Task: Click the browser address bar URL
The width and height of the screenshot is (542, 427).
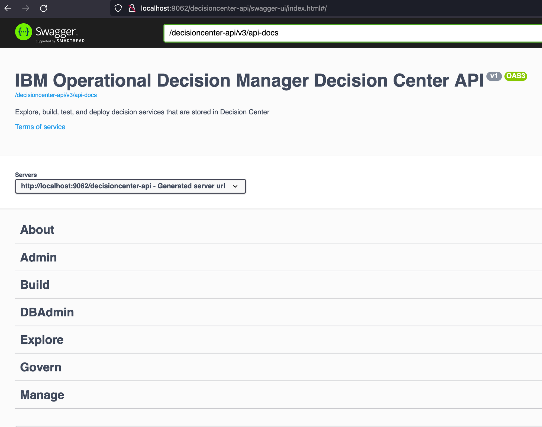Action: (x=234, y=8)
